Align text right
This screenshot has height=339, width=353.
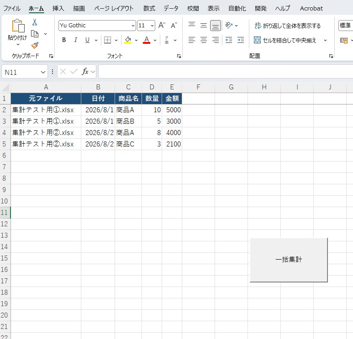tap(216, 40)
